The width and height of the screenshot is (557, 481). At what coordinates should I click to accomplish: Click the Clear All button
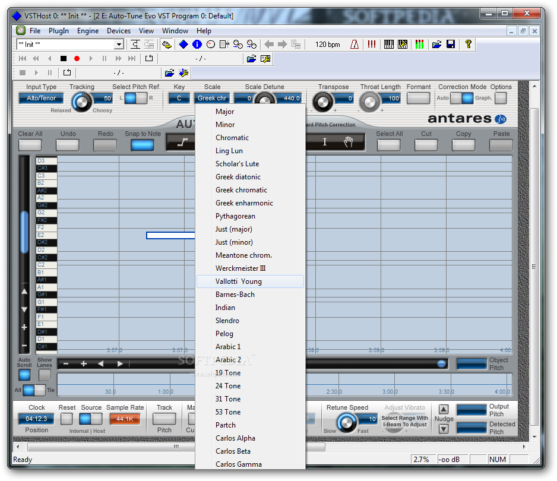coord(30,145)
